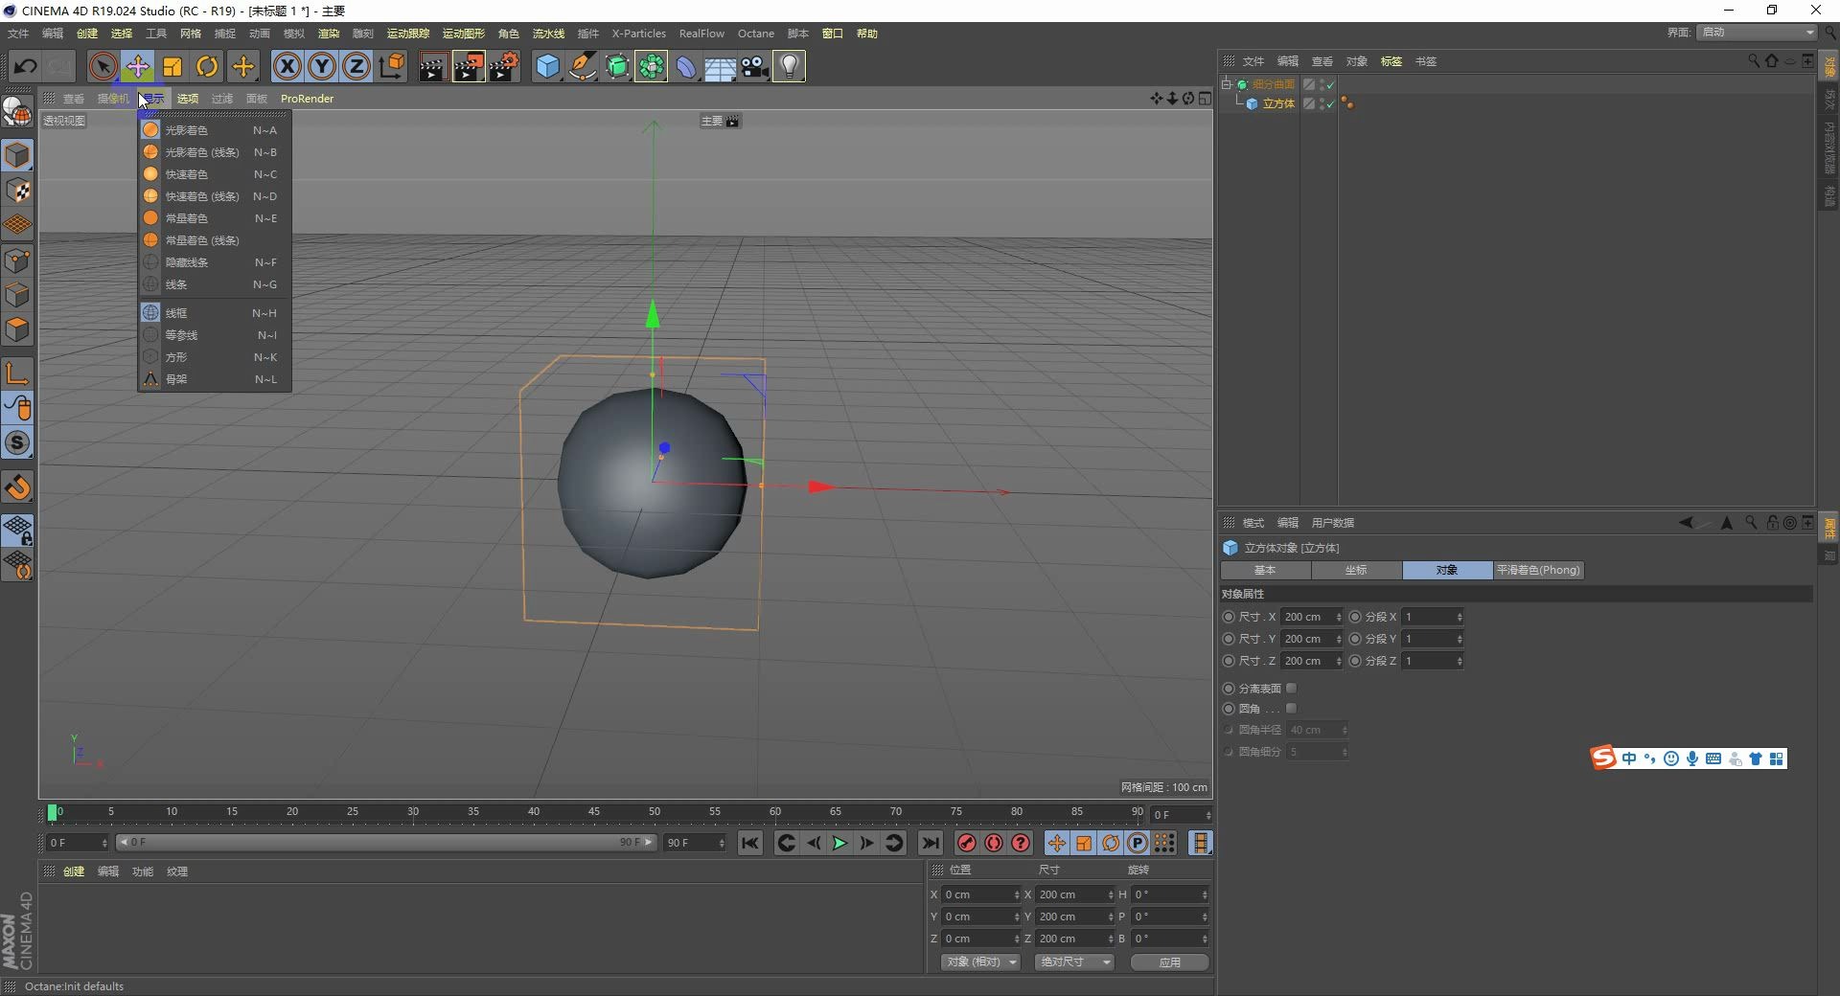
Task: Add a light object from the toolbar
Action: (x=788, y=66)
